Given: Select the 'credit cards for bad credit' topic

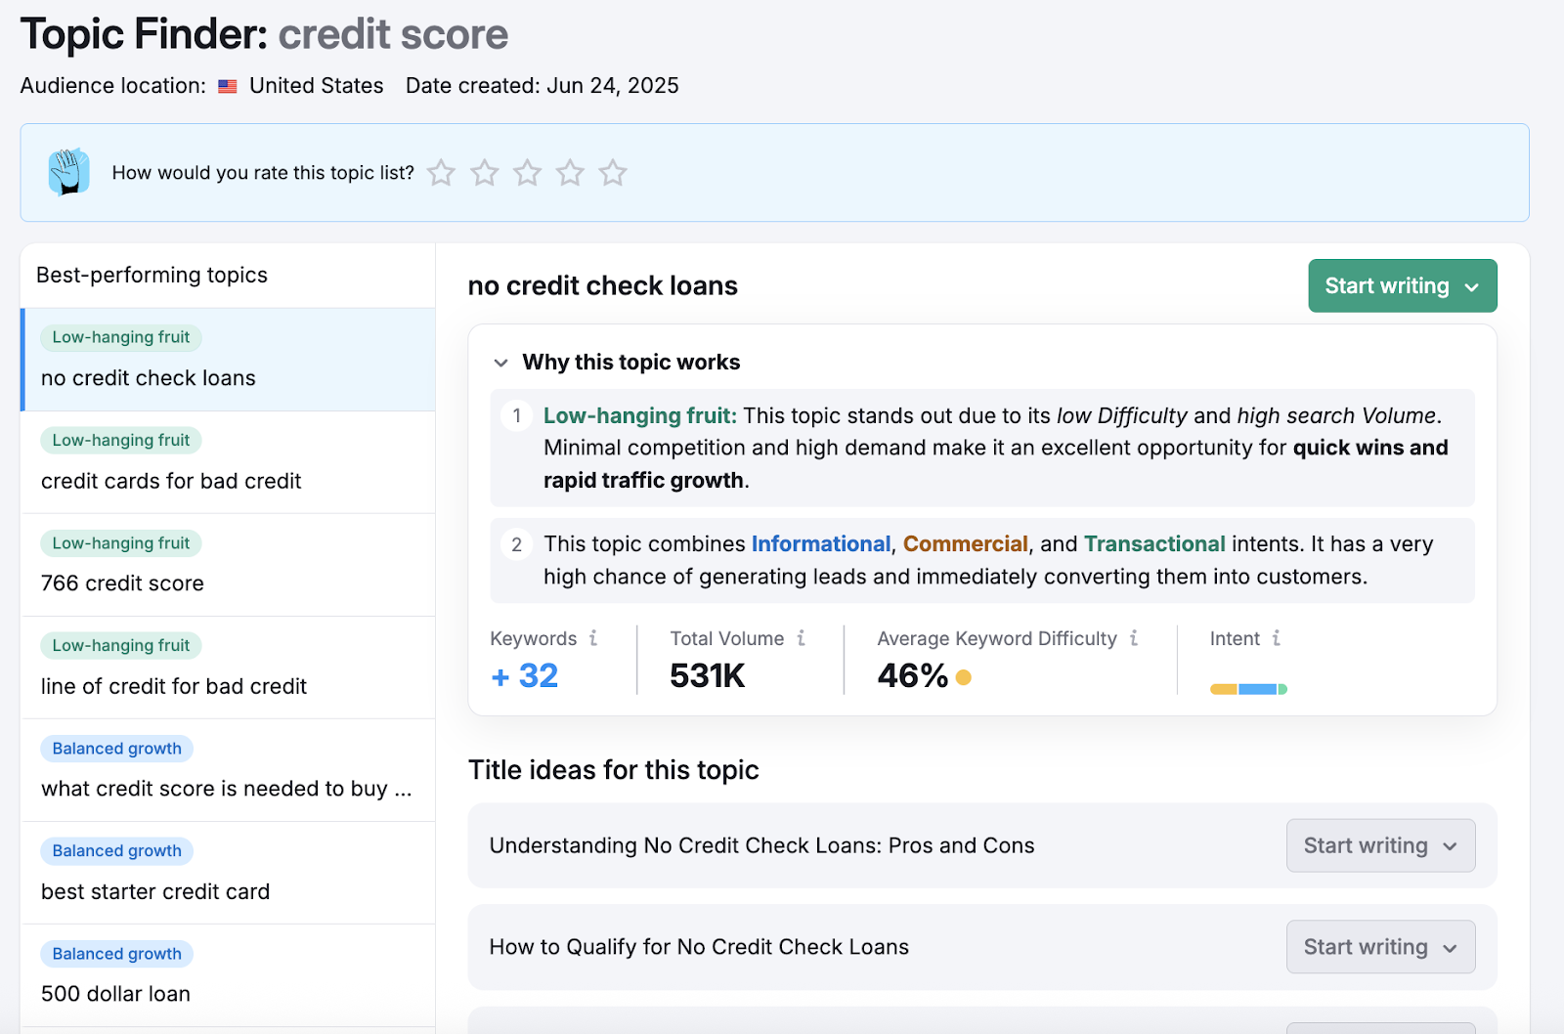Looking at the screenshot, I should tap(171, 481).
